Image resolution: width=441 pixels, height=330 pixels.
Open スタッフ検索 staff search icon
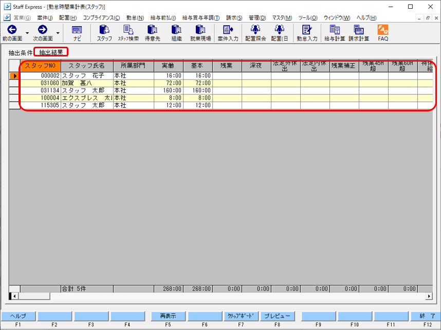128,33
